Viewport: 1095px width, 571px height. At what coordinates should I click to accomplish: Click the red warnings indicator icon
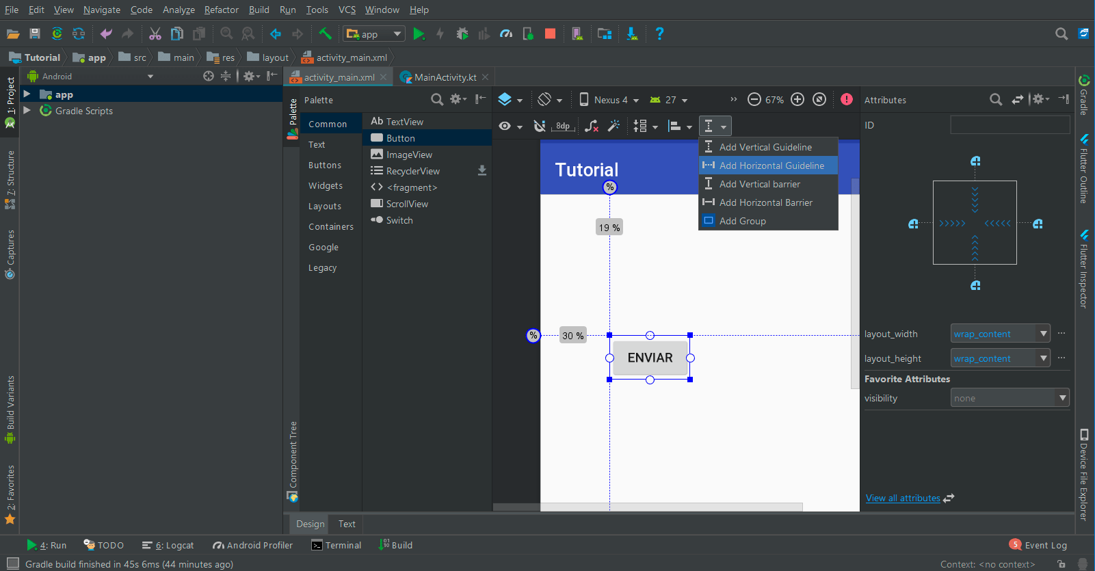(847, 99)
